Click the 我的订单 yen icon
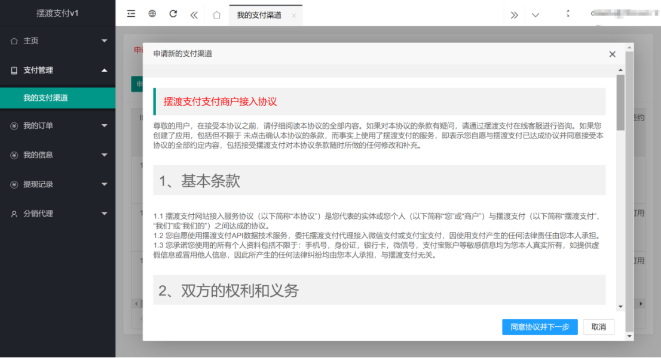661x358 pixels. [14, 126]
